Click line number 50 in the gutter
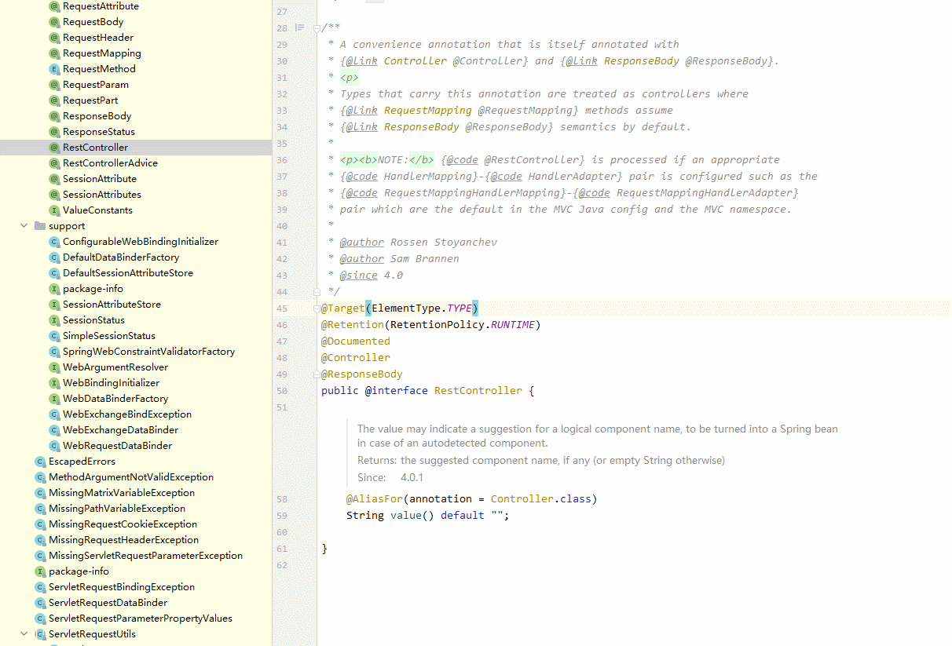 pos(282,391)
